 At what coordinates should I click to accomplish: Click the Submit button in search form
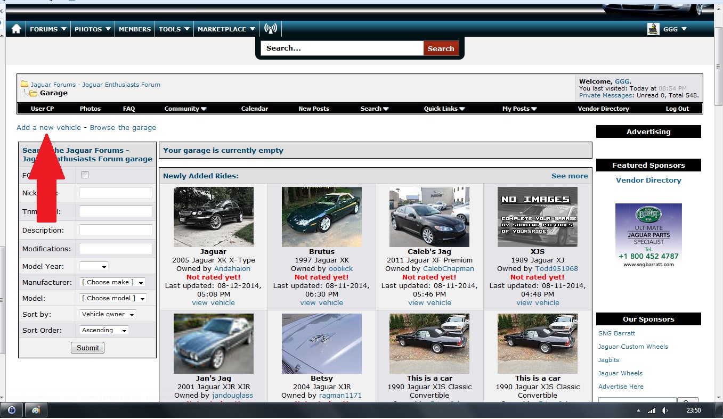87,348
